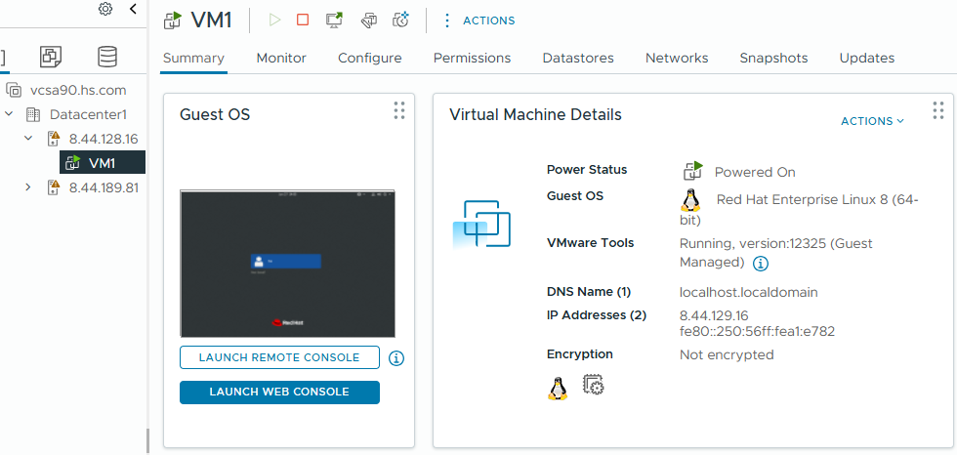Open the Snapshots tab
The image size is (957, 455).
[773, 59]
